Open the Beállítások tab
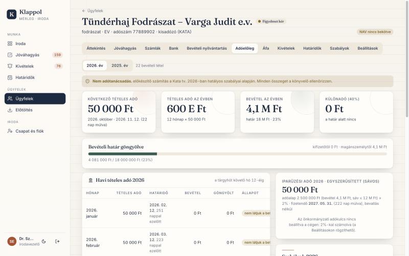This screenshot has height=256, width=409. 368,48
